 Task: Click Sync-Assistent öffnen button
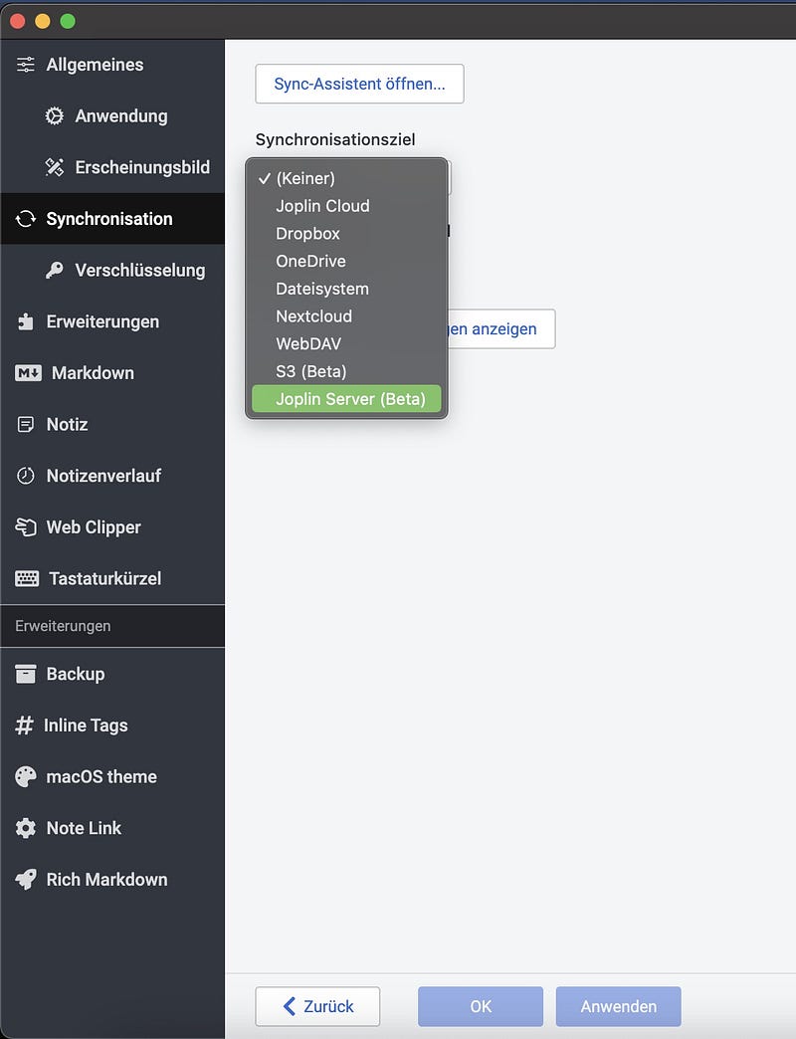click(359, 84)
